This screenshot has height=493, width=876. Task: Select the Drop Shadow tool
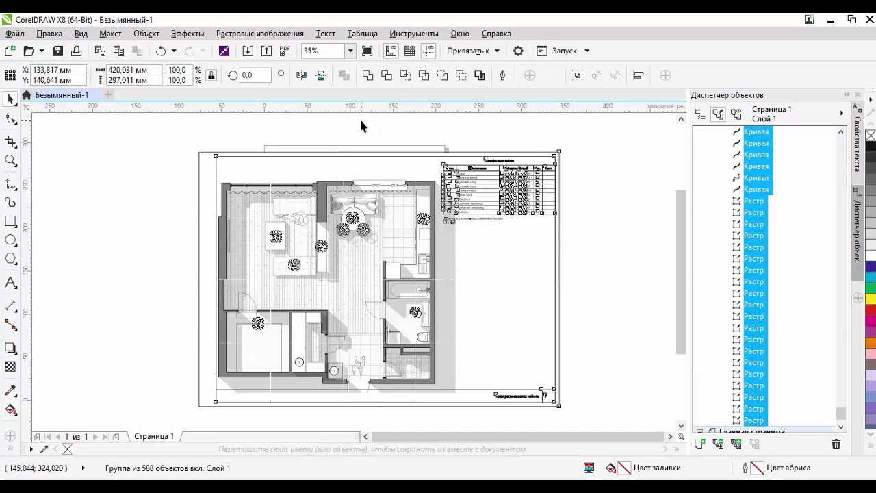pos(10,348)
